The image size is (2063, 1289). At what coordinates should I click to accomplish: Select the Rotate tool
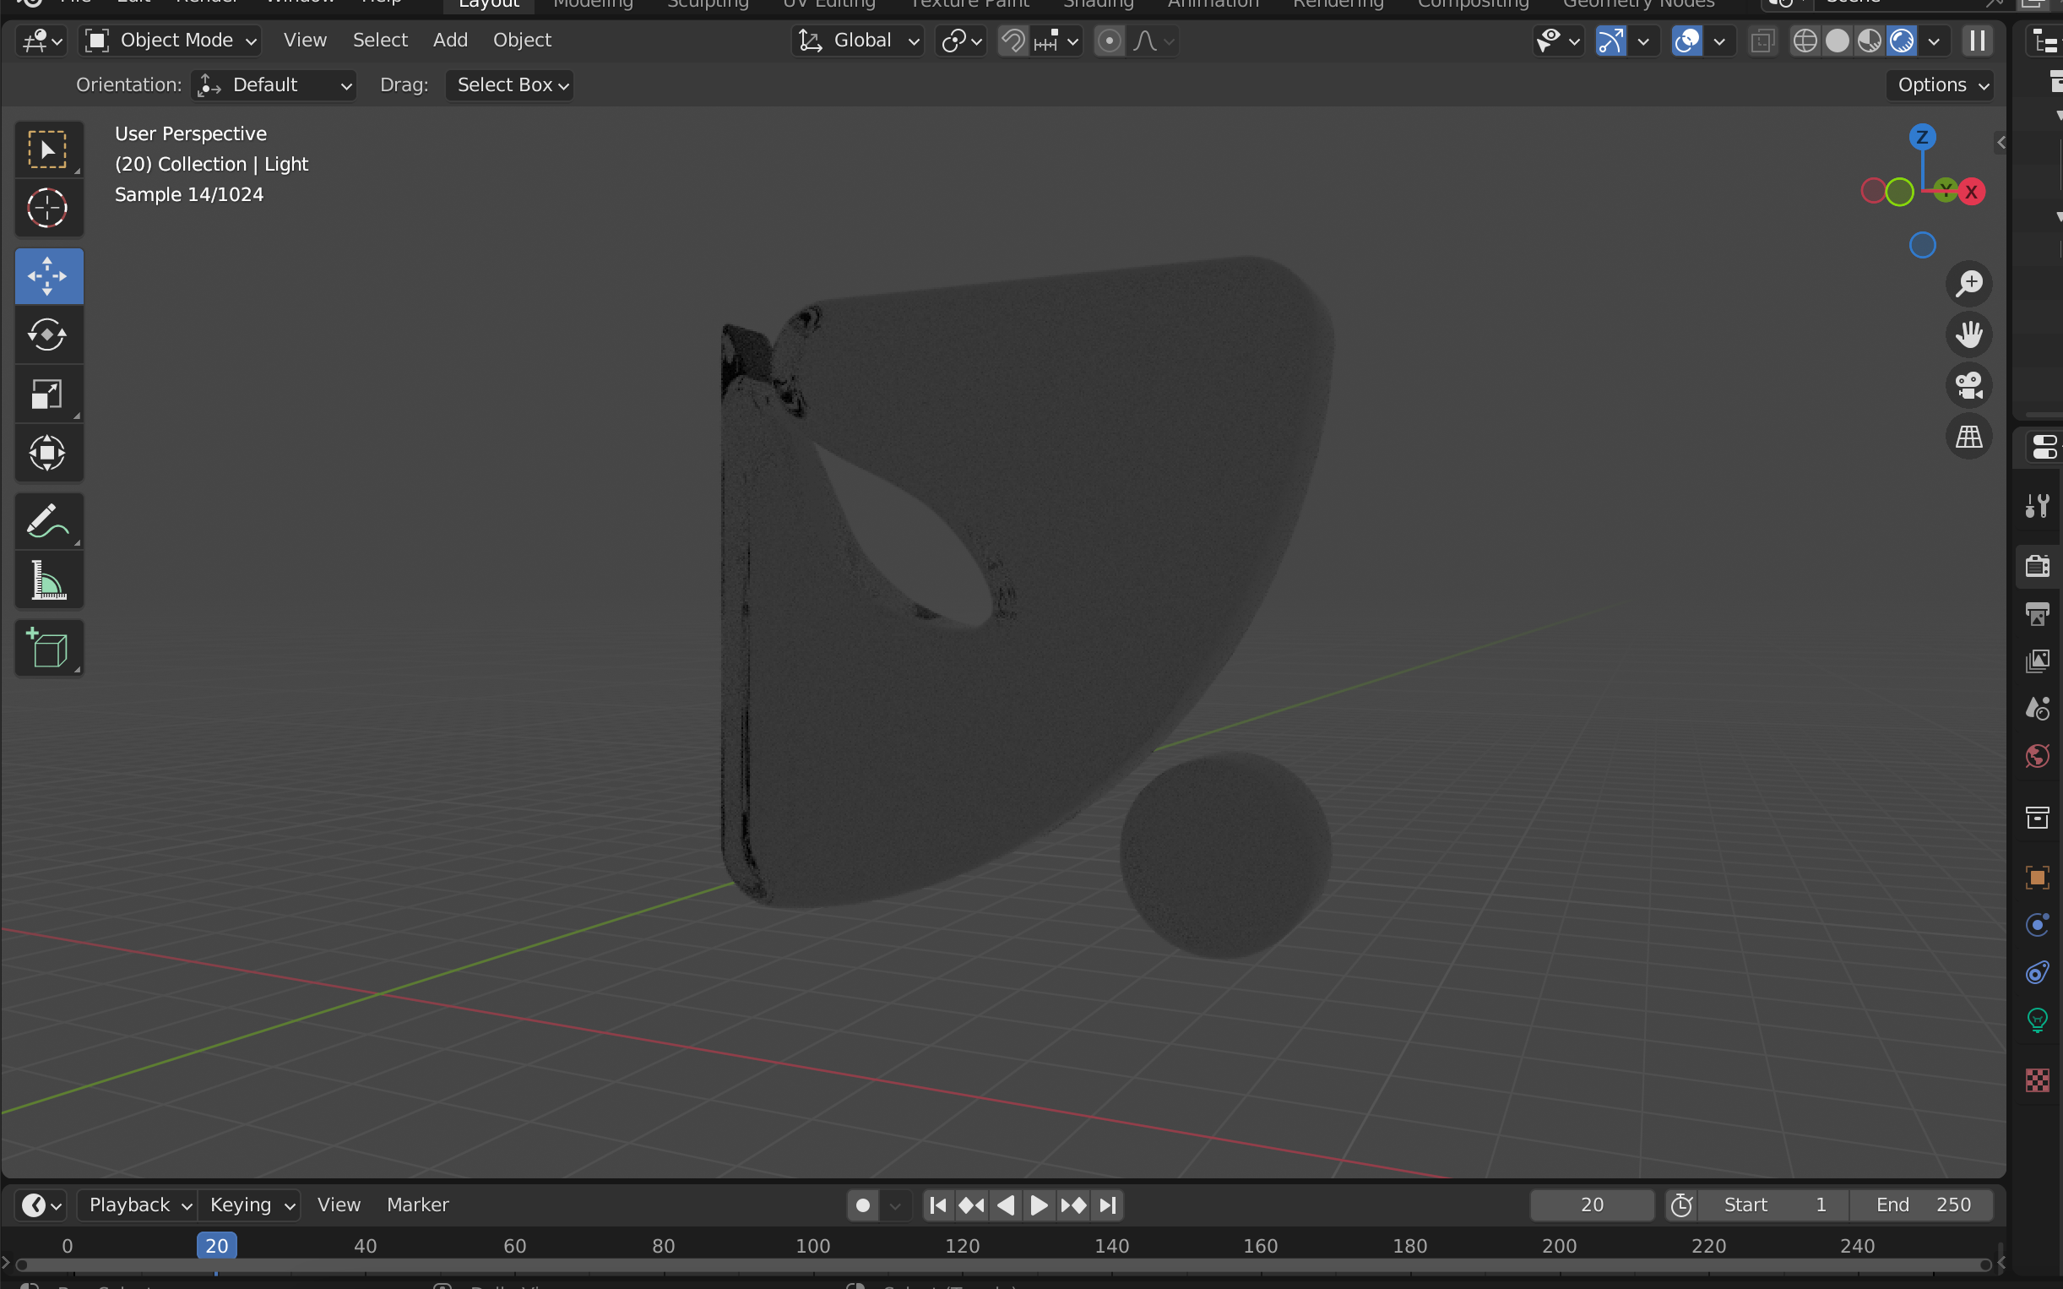tap(49, 335)
